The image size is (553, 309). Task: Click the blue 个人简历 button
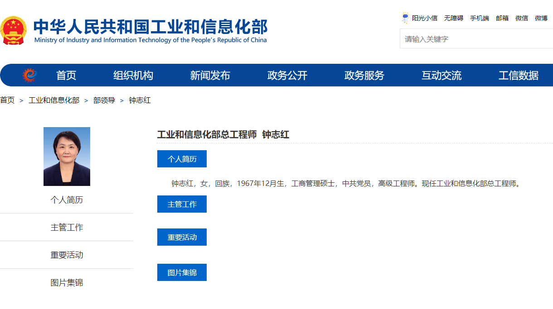[x=182, y=159]
